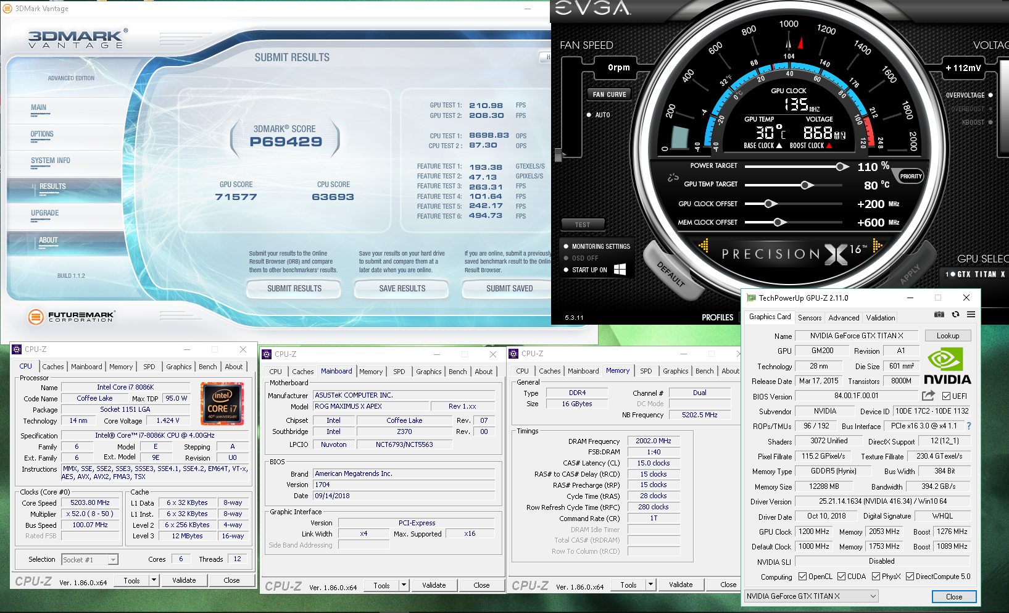Click Validate in the Mainboard CPU-Z window

point(434,585)
